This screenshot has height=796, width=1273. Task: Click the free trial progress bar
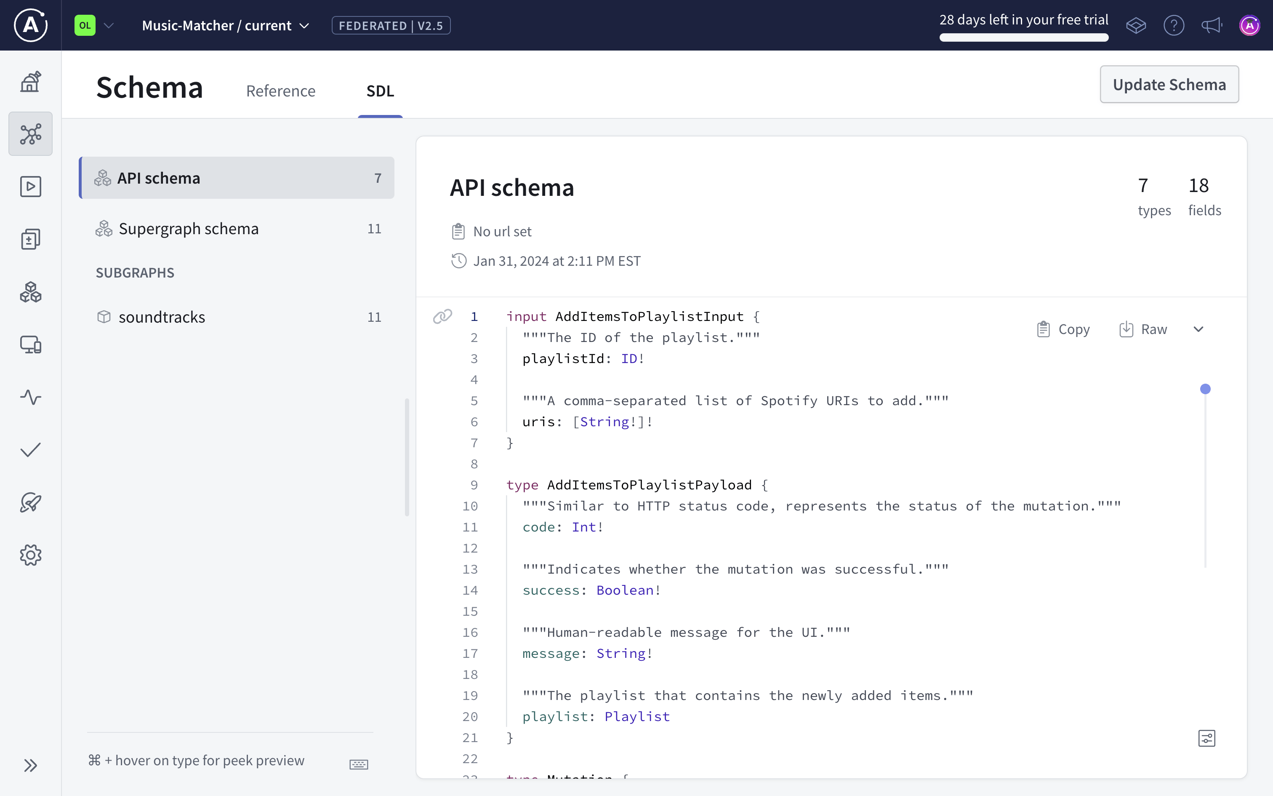pos(1024,37)
